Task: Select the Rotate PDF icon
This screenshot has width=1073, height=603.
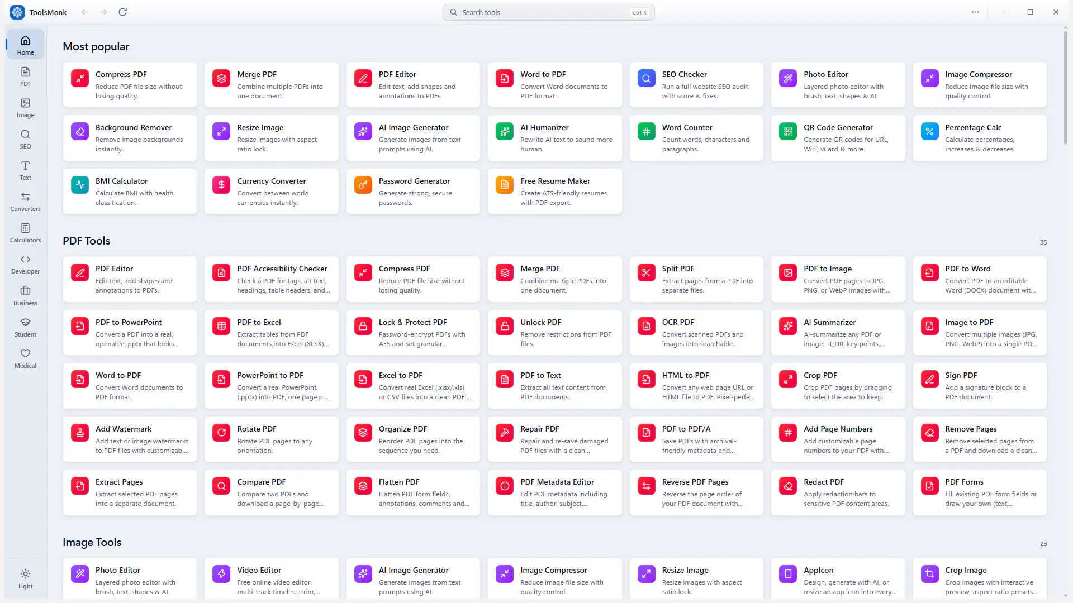Action: click(x=221, y=433)
